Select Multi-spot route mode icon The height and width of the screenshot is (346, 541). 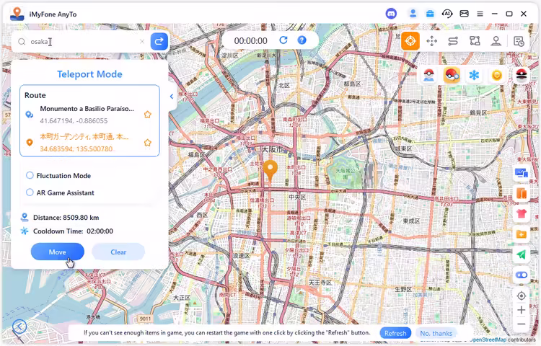(475, 41)
